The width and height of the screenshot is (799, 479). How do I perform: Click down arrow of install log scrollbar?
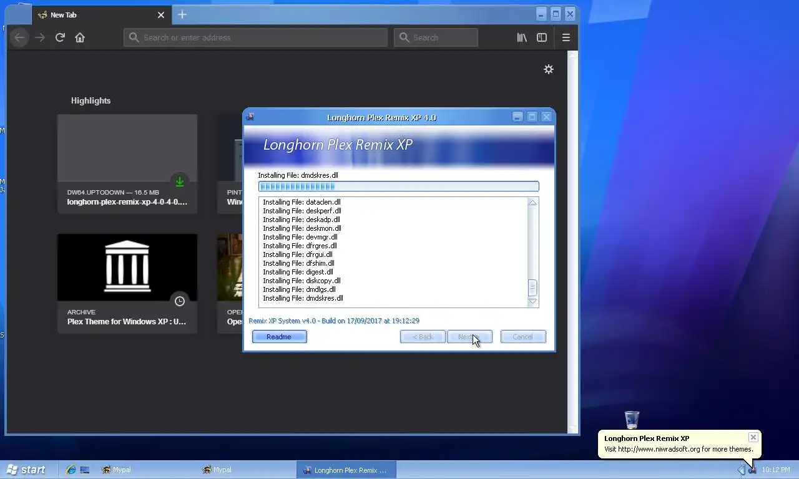532,302
